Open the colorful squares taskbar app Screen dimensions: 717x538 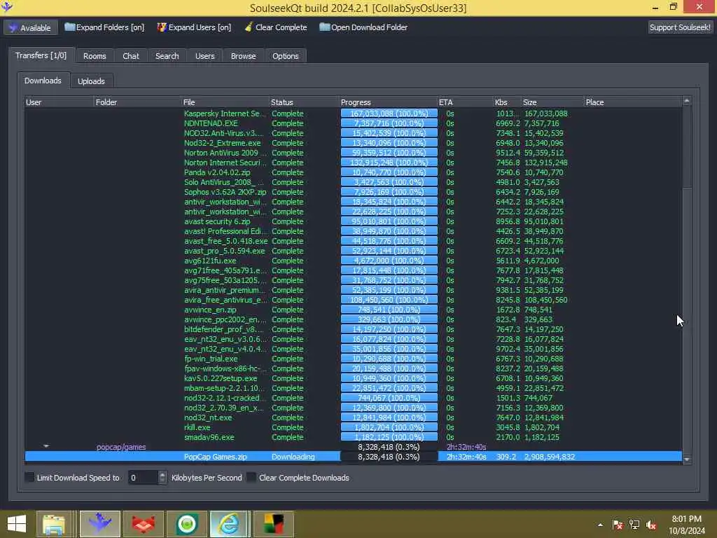[x=274, y=524]
